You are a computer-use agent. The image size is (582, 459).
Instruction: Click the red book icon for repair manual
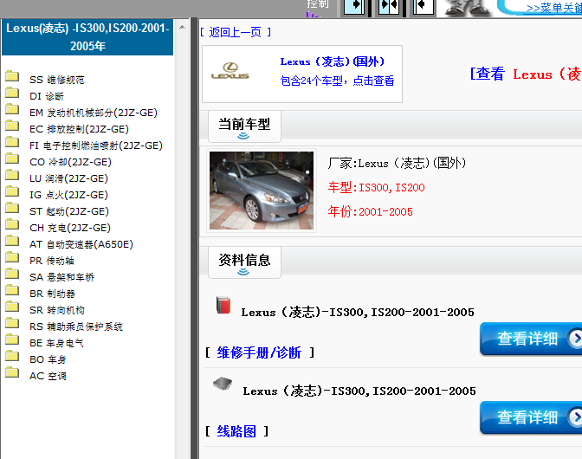223,306
